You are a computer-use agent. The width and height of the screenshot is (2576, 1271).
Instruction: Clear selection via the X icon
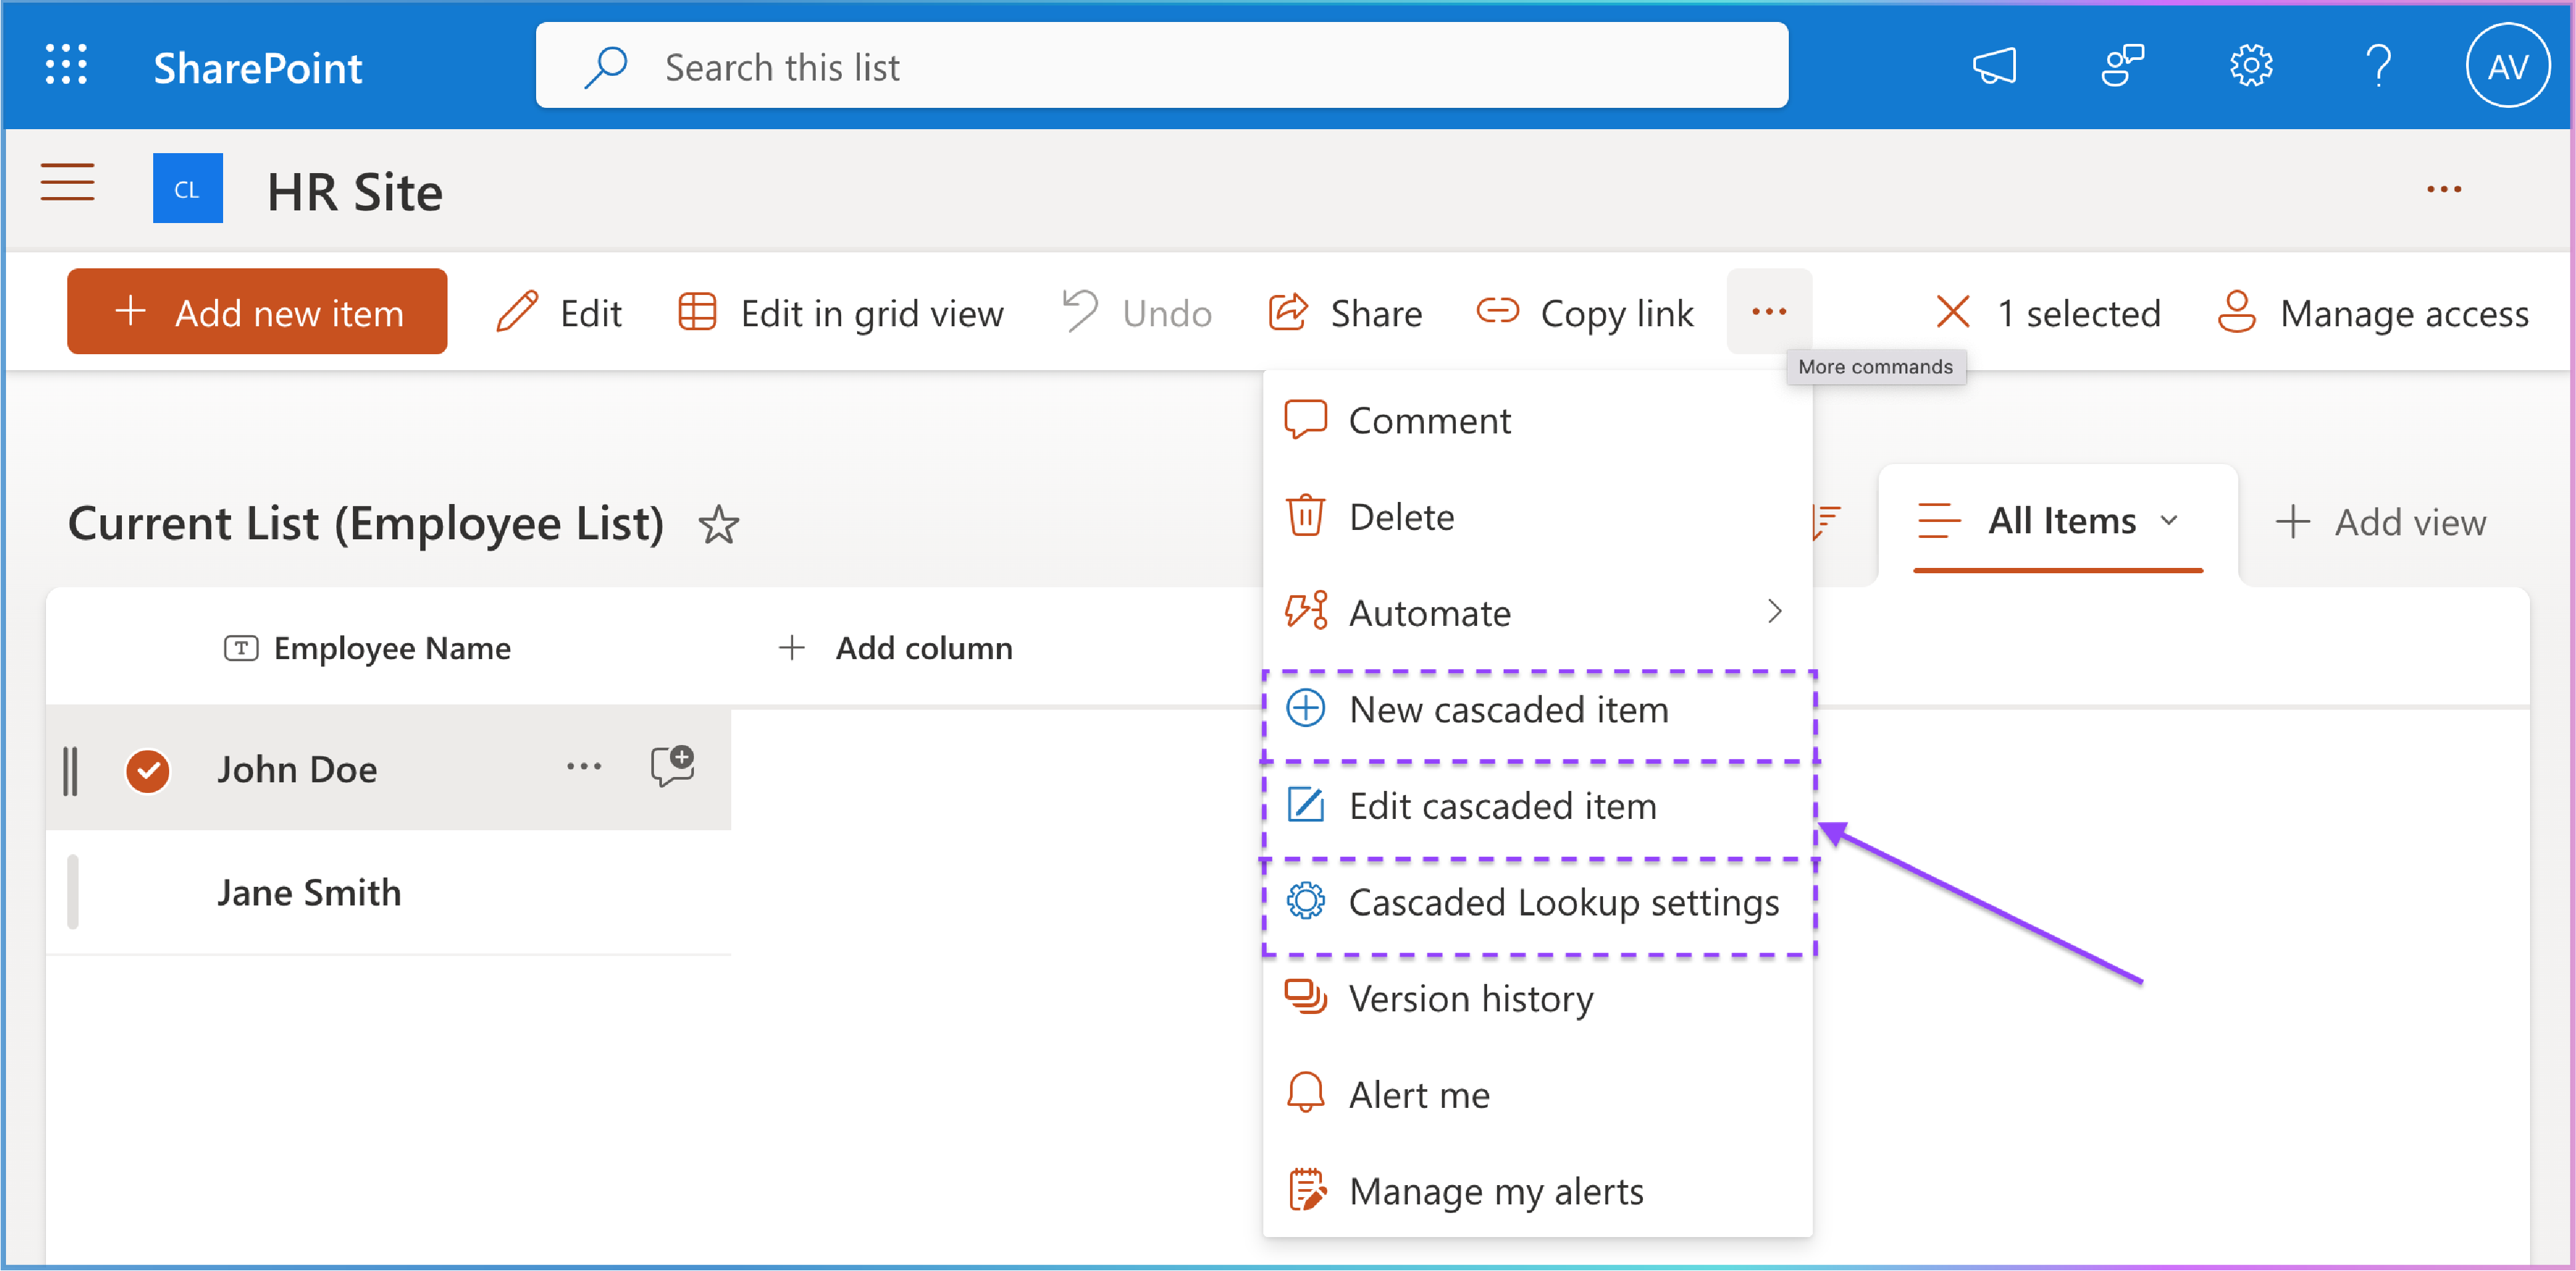click(1952, 311)
